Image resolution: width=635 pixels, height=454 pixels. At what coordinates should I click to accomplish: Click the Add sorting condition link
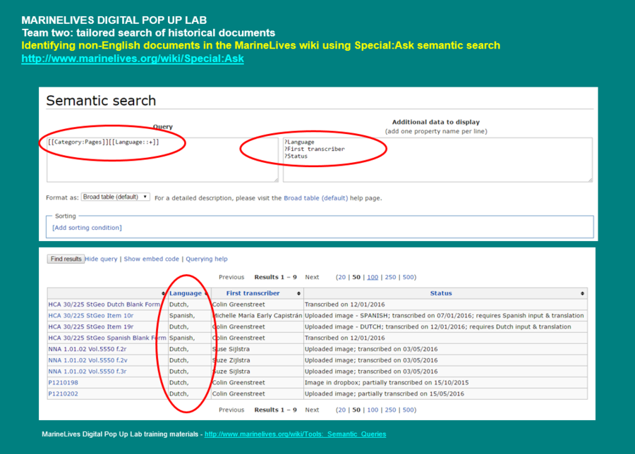(87, 228)
